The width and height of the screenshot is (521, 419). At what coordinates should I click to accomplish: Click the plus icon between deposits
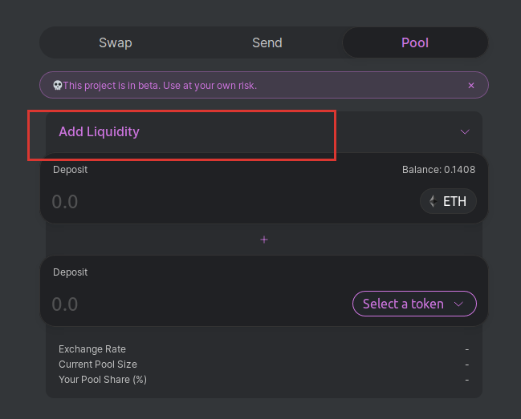[264, 240]
